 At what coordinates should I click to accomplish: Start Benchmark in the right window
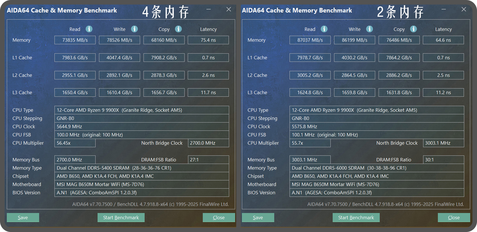point(356,218)
